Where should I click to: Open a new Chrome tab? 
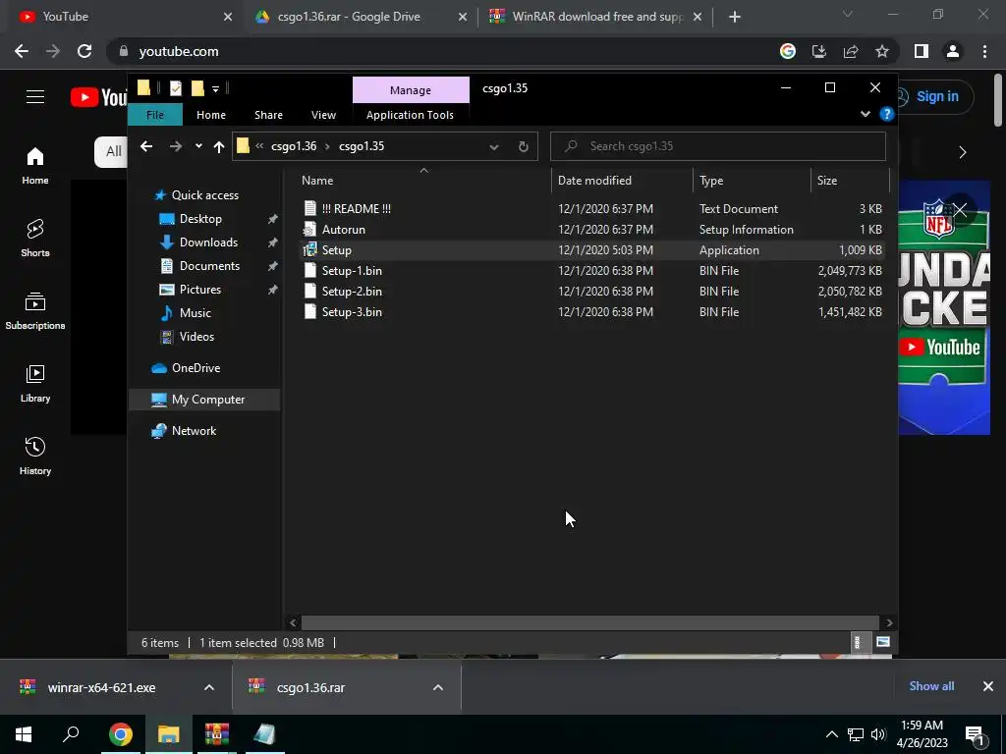tap(735, 18)
